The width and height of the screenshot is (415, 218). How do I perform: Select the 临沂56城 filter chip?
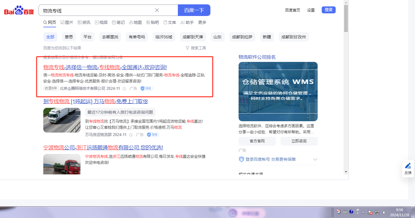click(x=164, y=37)
